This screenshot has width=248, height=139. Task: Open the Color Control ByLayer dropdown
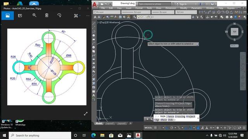tap(107, 12)
